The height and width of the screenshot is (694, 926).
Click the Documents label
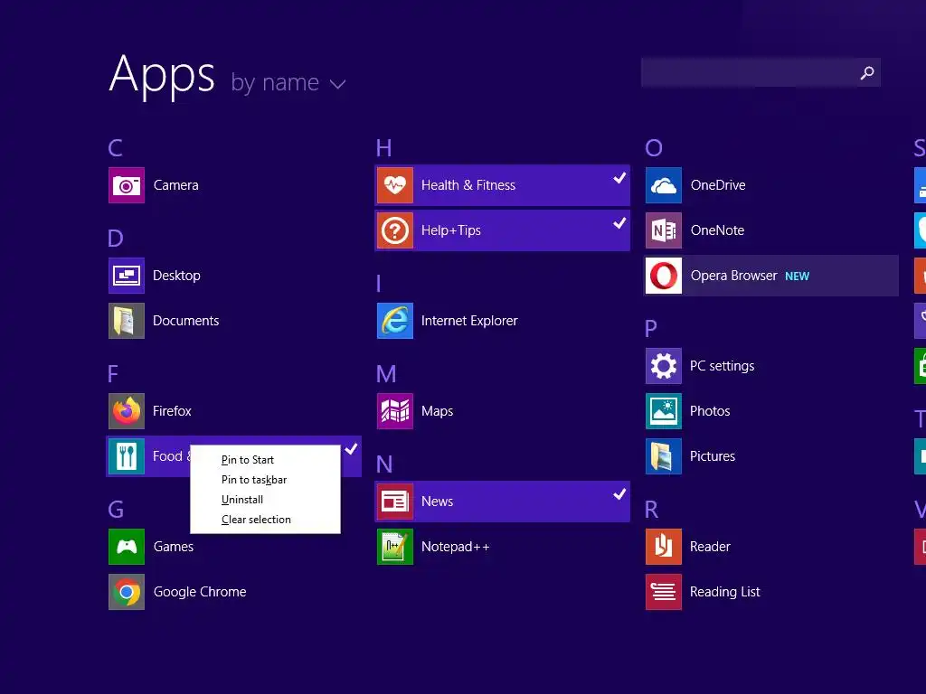click(186, 321)
